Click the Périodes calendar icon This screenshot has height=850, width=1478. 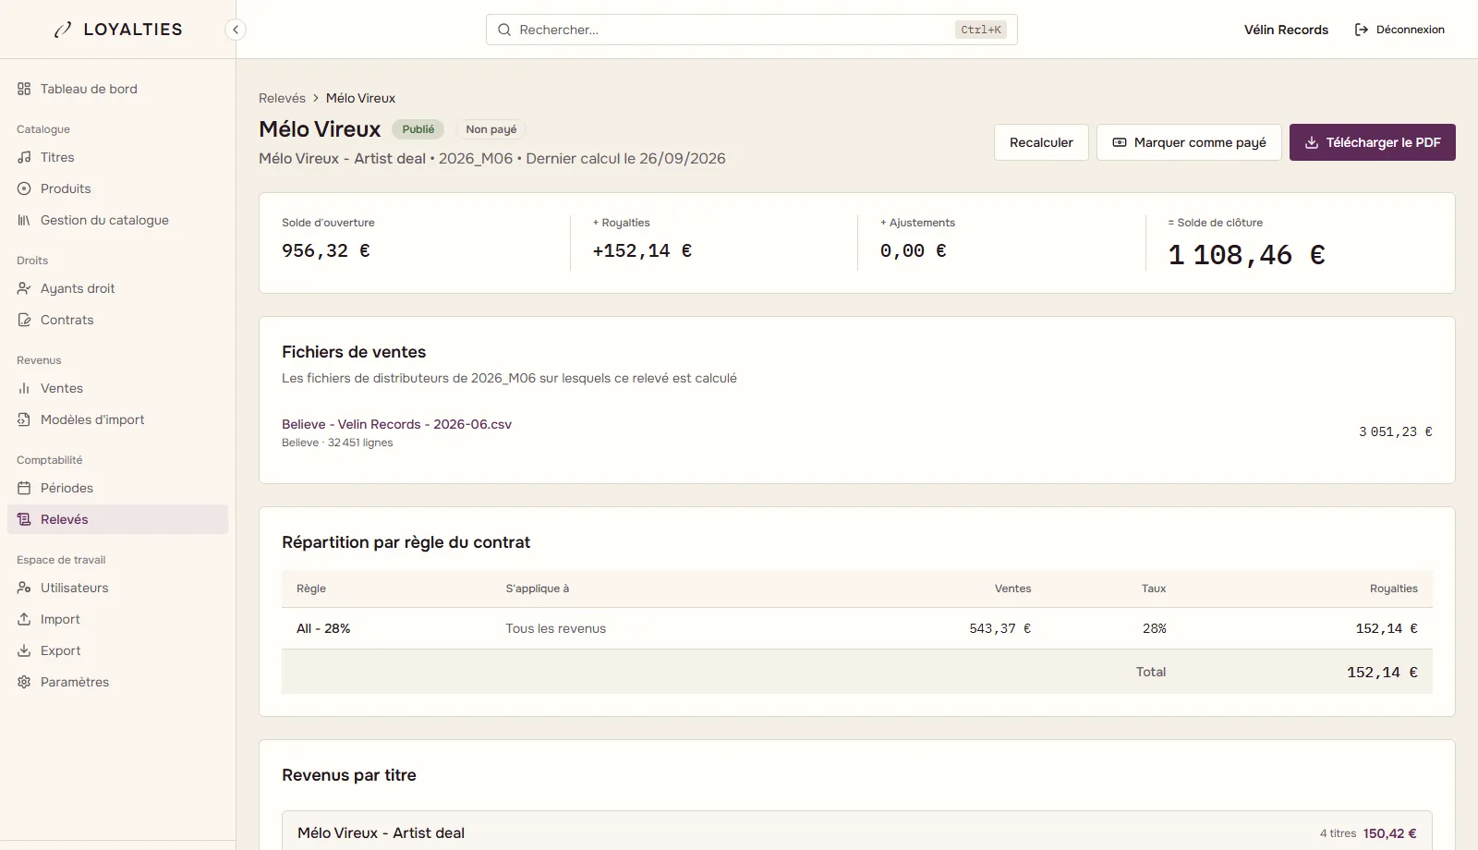(x=24, y=488)
